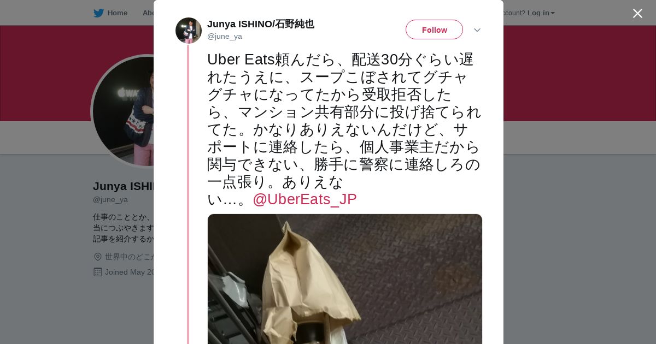Go to the Home menu item
Image resolution: width=656 pixels, height=344 pixels.
point(117,13)
